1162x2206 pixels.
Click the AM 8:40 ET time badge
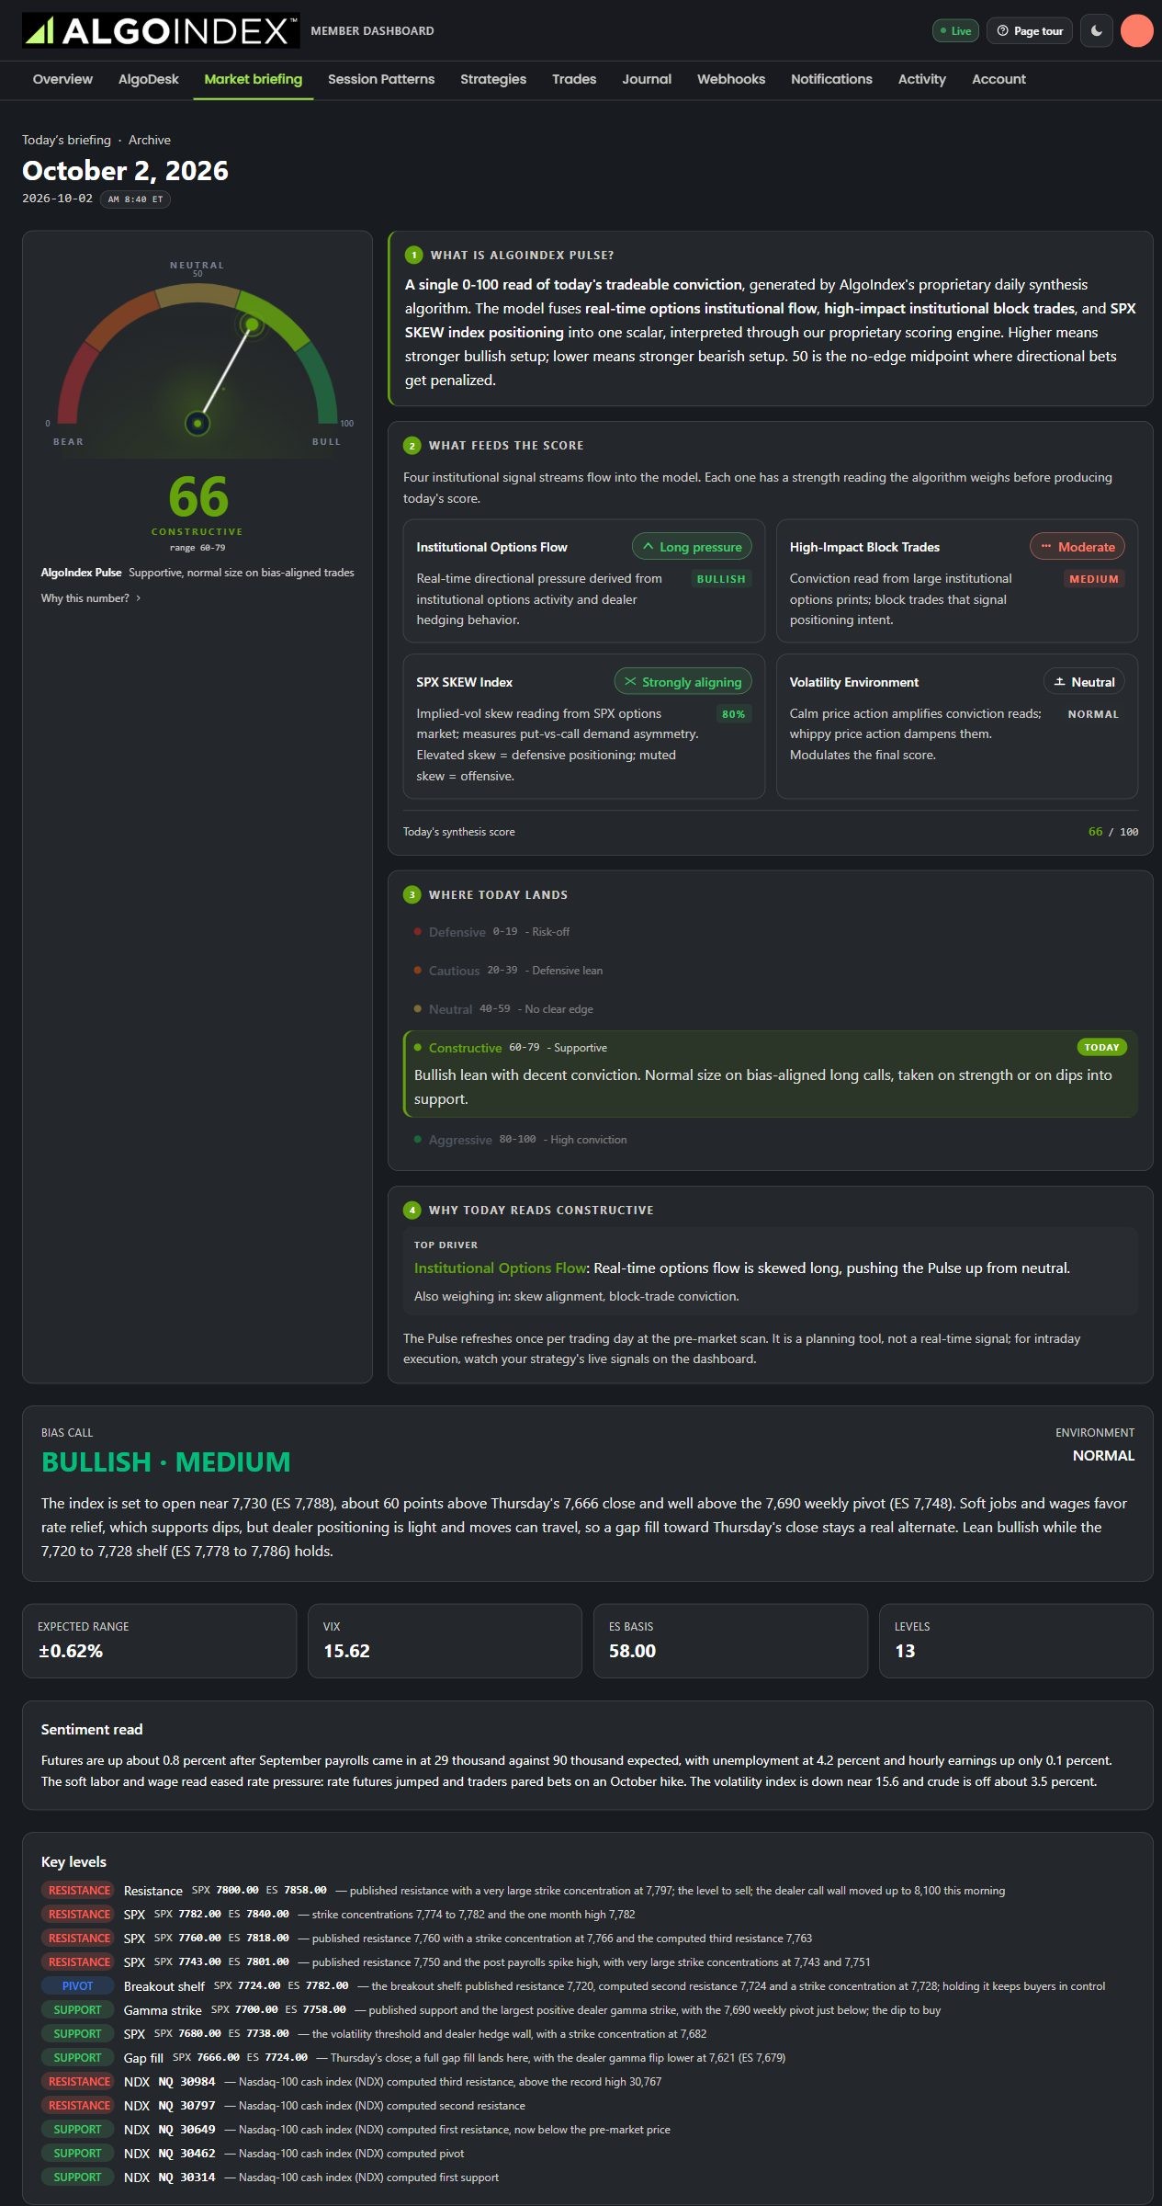(135, 199)
